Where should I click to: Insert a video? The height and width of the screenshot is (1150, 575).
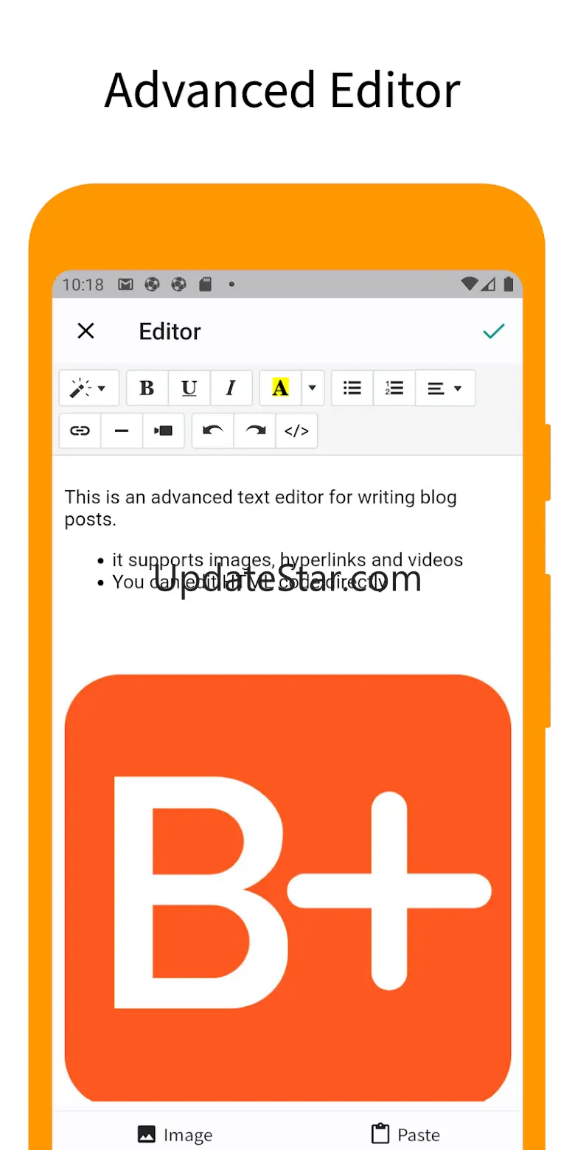click(164, 431)
